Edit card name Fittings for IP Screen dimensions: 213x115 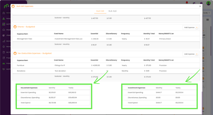(x=60, y=65)
